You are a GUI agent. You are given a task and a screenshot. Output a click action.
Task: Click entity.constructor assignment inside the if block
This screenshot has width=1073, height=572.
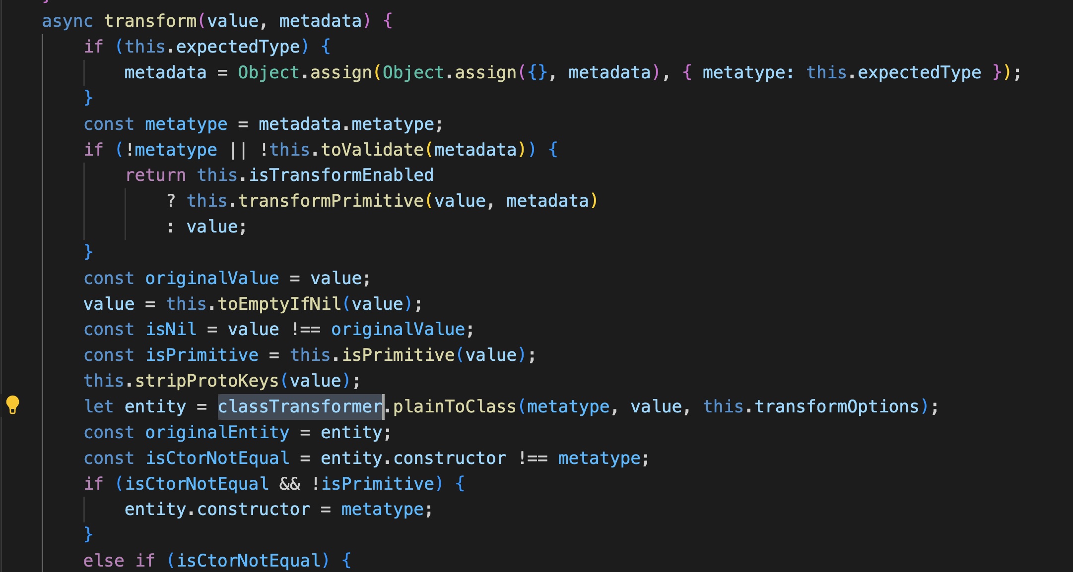coord(217,509)
